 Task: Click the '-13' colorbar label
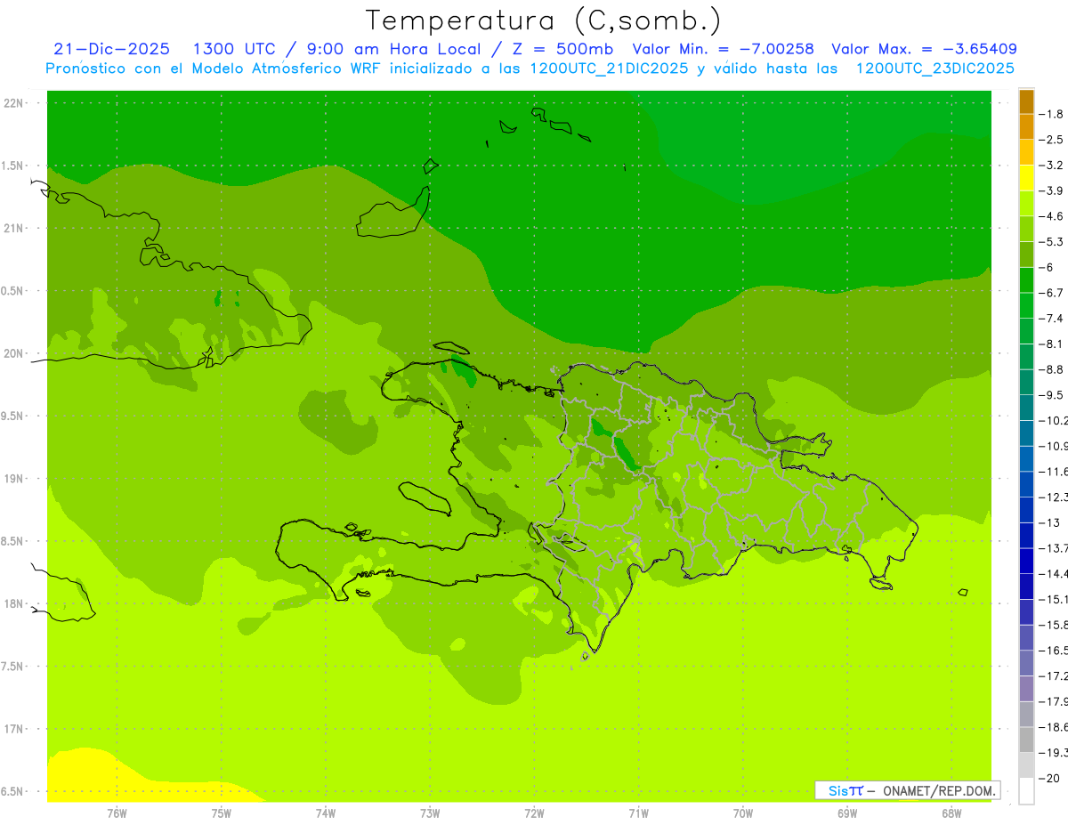[1050, 522]
